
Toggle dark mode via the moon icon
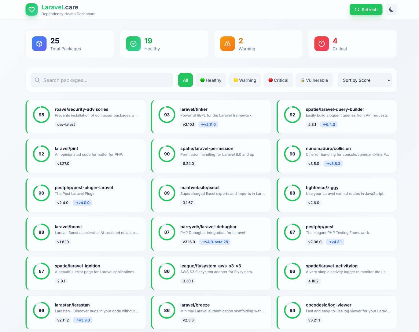point(391,9)
